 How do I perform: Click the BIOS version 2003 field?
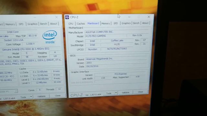(x=116, y=63)
